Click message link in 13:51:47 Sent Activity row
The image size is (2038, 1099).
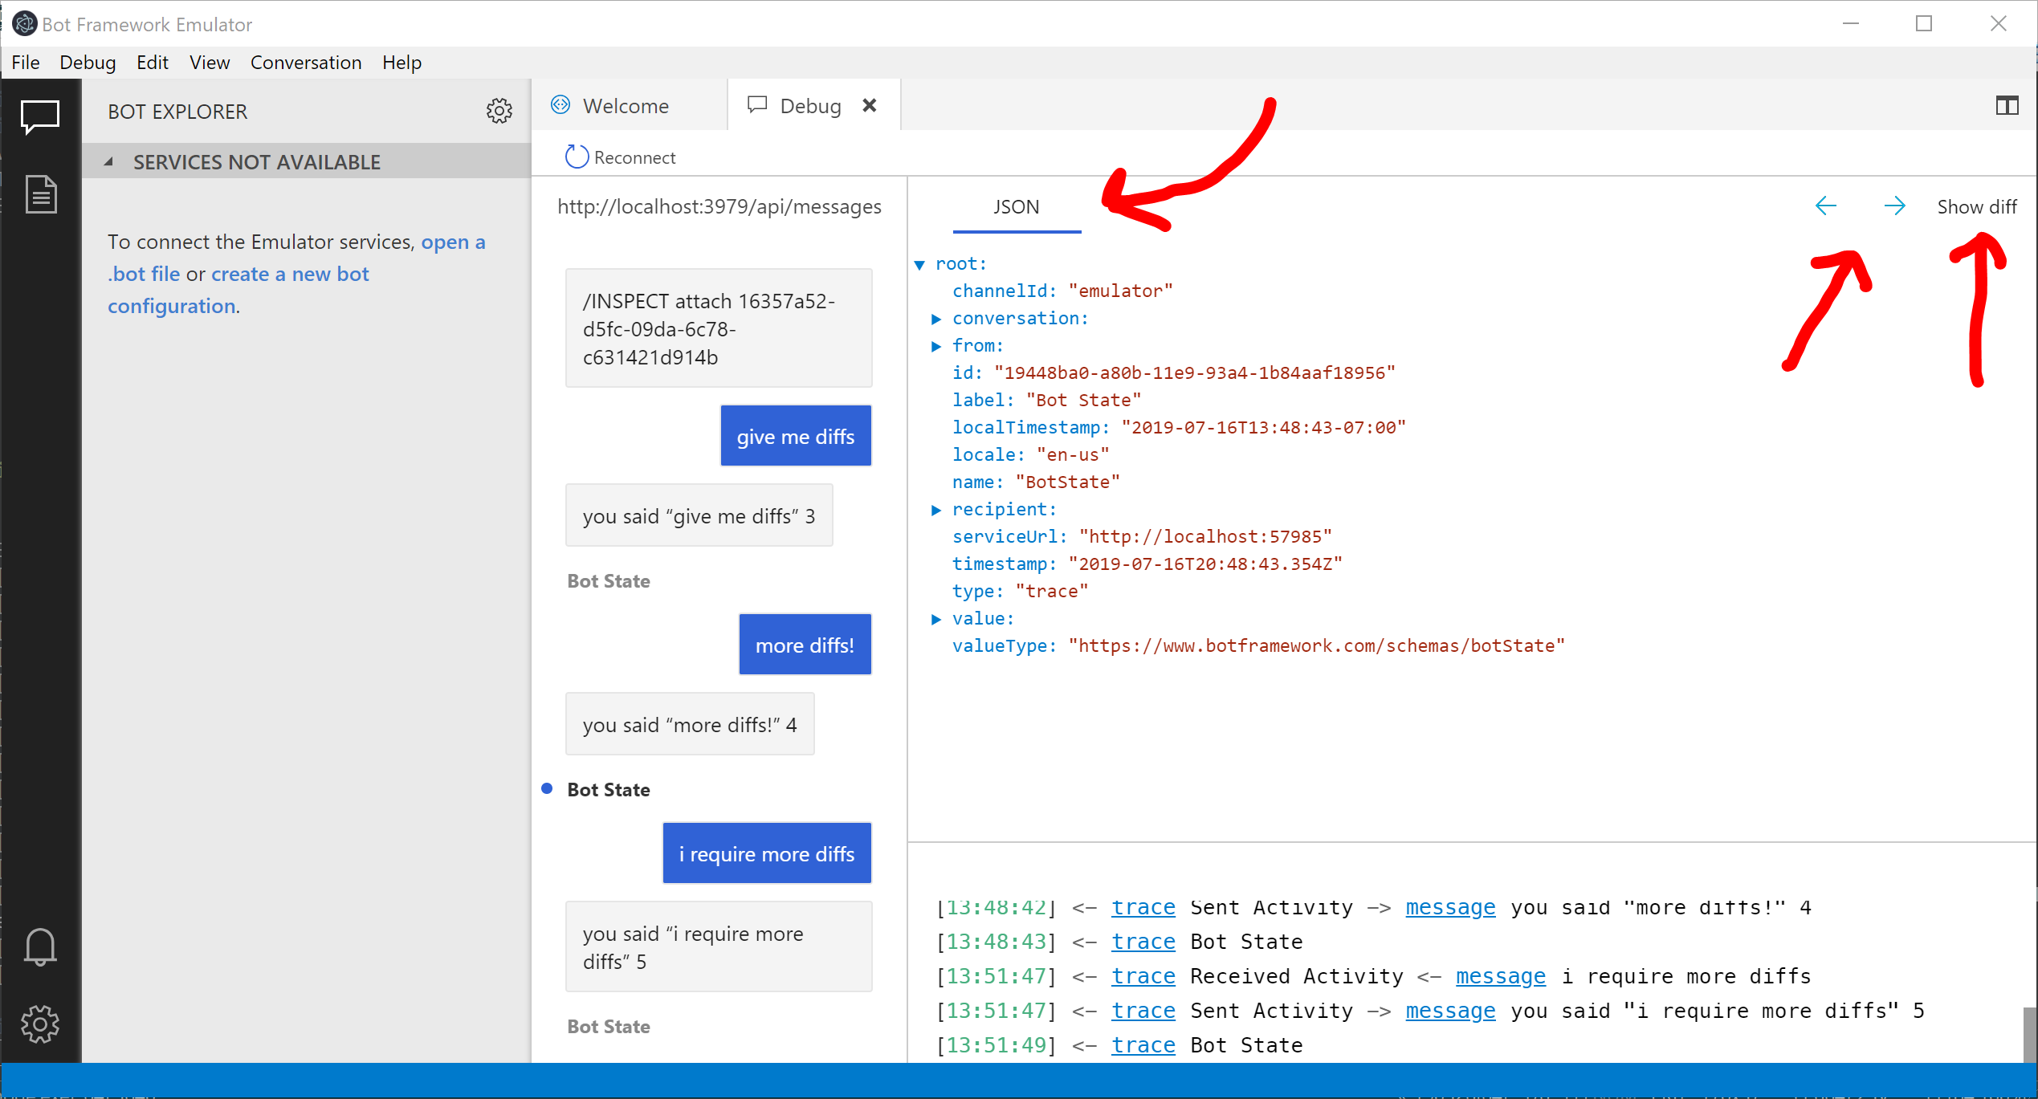coord(1450,1011)
